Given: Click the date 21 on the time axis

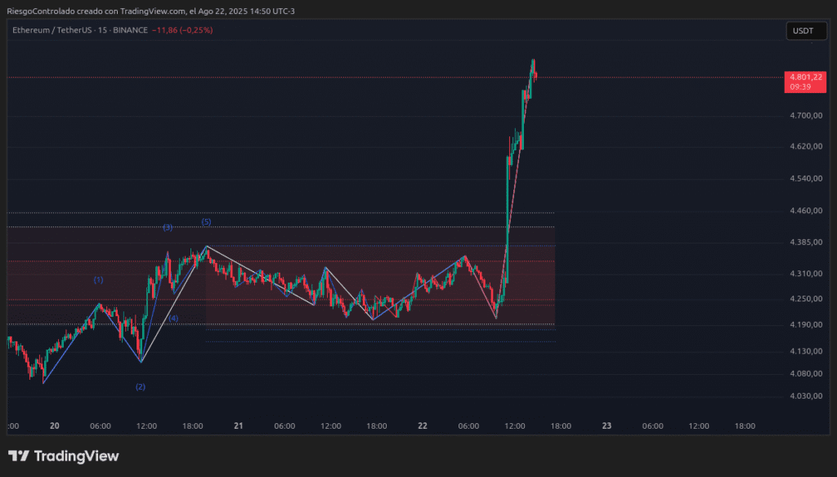Looking at the screenshot, I should 239,426.
